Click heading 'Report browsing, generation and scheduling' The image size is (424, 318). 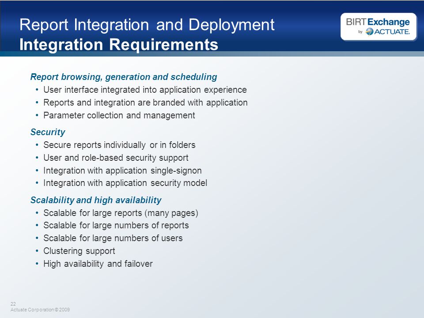click(x=124, y=77)
